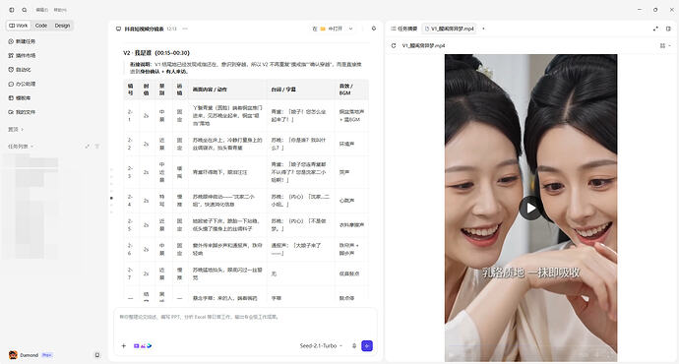
Task: Switch to the Design mode tab
Action: pyautogui.click(x=62, y=26)
